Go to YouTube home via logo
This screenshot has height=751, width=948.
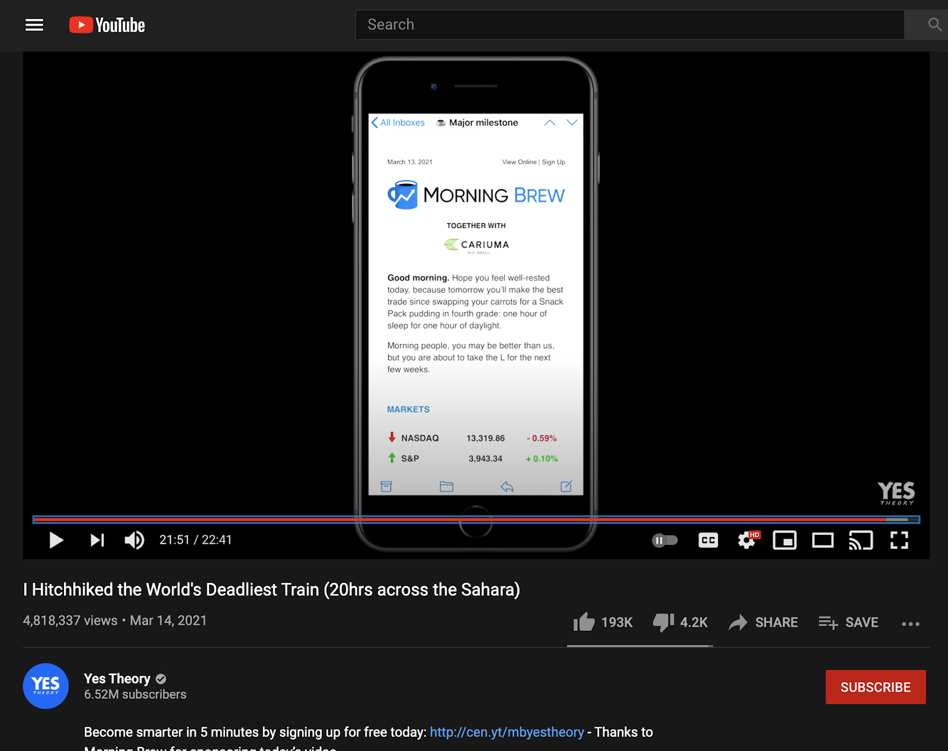coord(107,25)
